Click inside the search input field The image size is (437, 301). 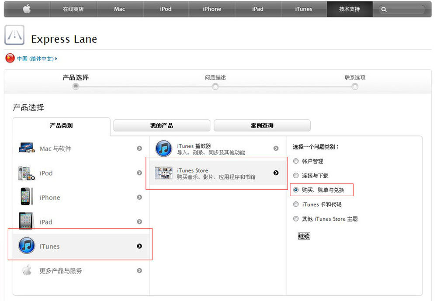tap(402, 10)
